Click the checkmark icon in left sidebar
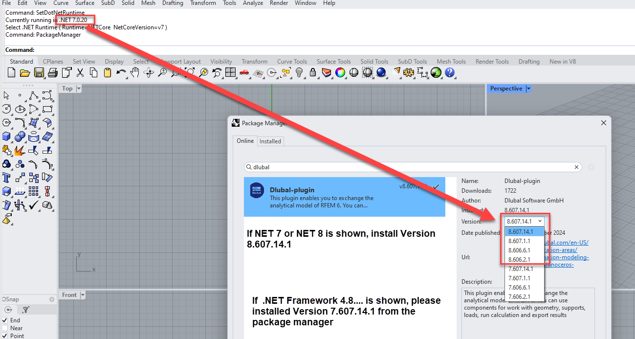This screenshot has width=635, height=339. (34, 205)
